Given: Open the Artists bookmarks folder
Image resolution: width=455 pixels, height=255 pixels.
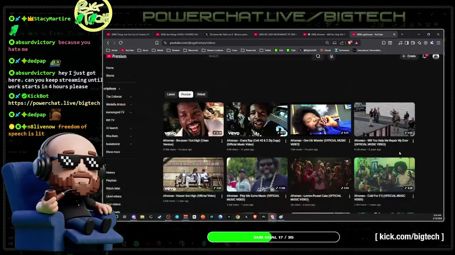Looking at the screenshot, I should [112, 50].
